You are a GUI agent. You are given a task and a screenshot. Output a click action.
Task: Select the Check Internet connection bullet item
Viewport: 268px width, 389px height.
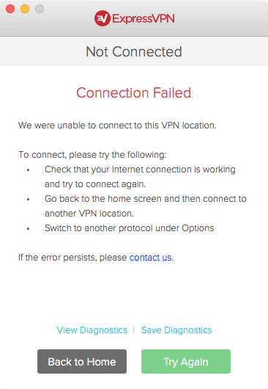coord(140,177)
